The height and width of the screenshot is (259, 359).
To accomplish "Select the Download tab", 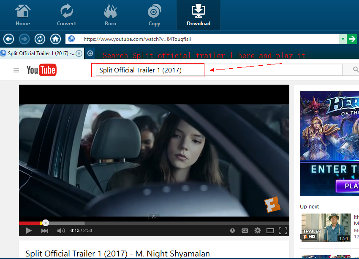I will (x=199, y=15).
